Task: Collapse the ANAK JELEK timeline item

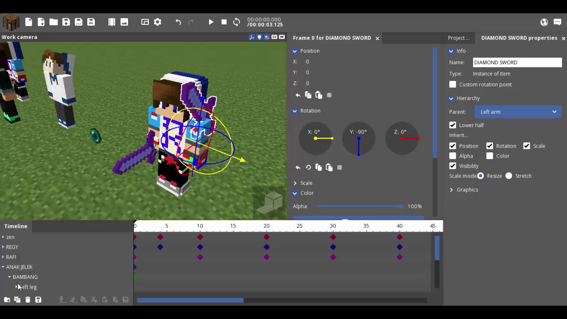Action: coord(3,267)
